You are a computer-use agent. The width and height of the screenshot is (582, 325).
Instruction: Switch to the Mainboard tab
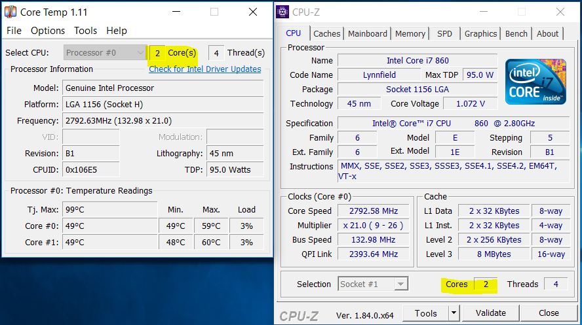click(x=368, y=34)
